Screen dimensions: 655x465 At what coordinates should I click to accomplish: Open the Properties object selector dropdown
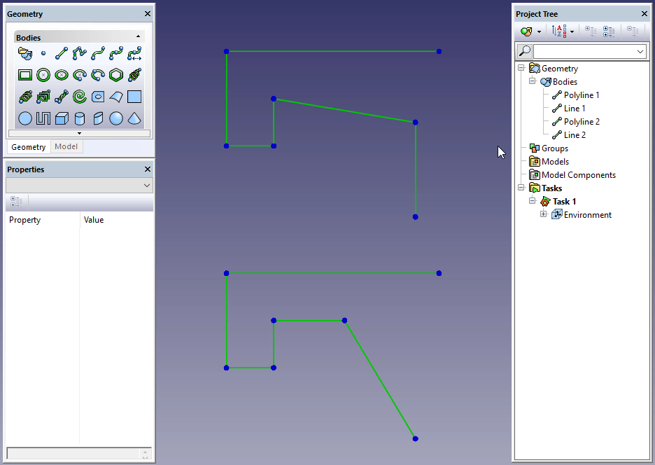[x=146, y=186]
